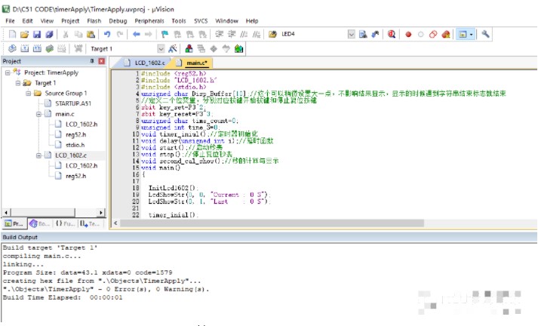Close the Project panel
The width and height of the screenshot is (538, 326).
tap(101, 61)
